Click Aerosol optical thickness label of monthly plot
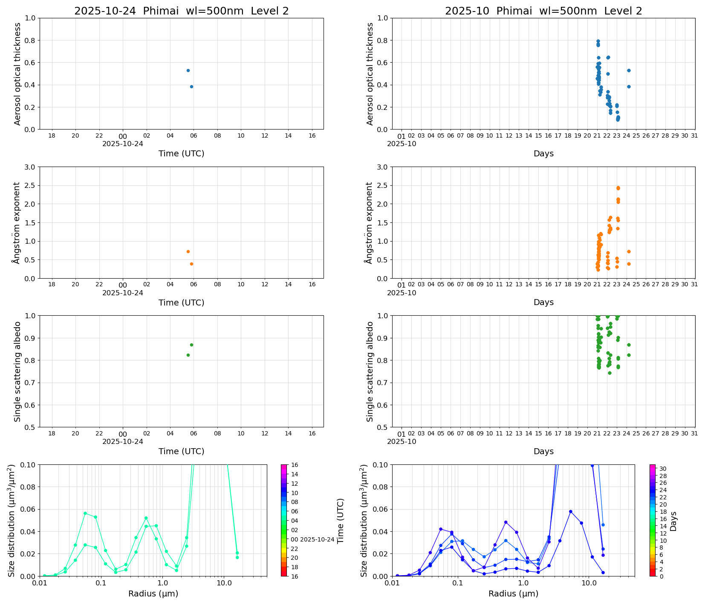 [370, 74]
